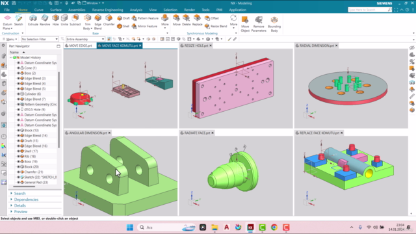Click the Part Navigator horizontal scrollbar
The image size is (416, 234).
pos(24,187)
